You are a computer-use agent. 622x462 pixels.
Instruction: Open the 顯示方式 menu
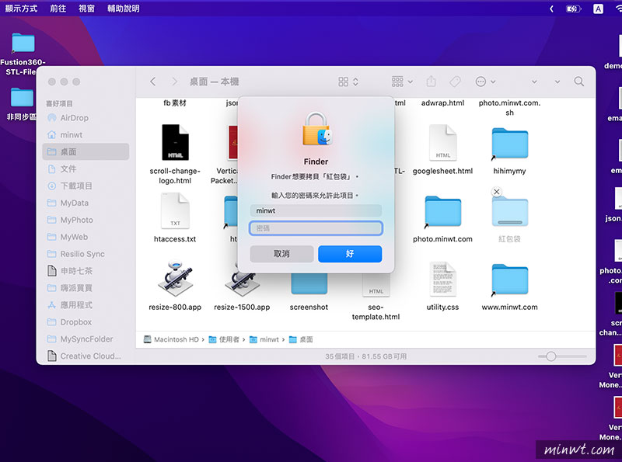tap(22, 9)
